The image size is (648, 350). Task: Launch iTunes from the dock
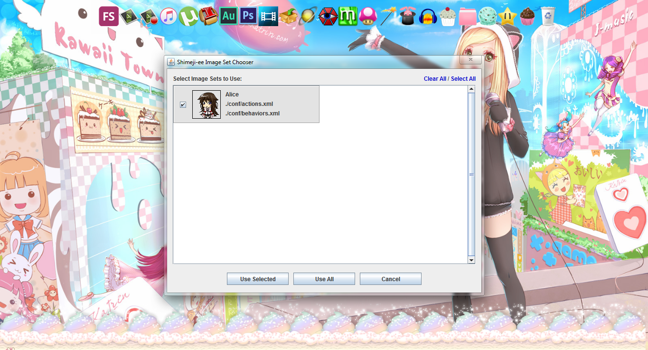click(x=169, y=16)
